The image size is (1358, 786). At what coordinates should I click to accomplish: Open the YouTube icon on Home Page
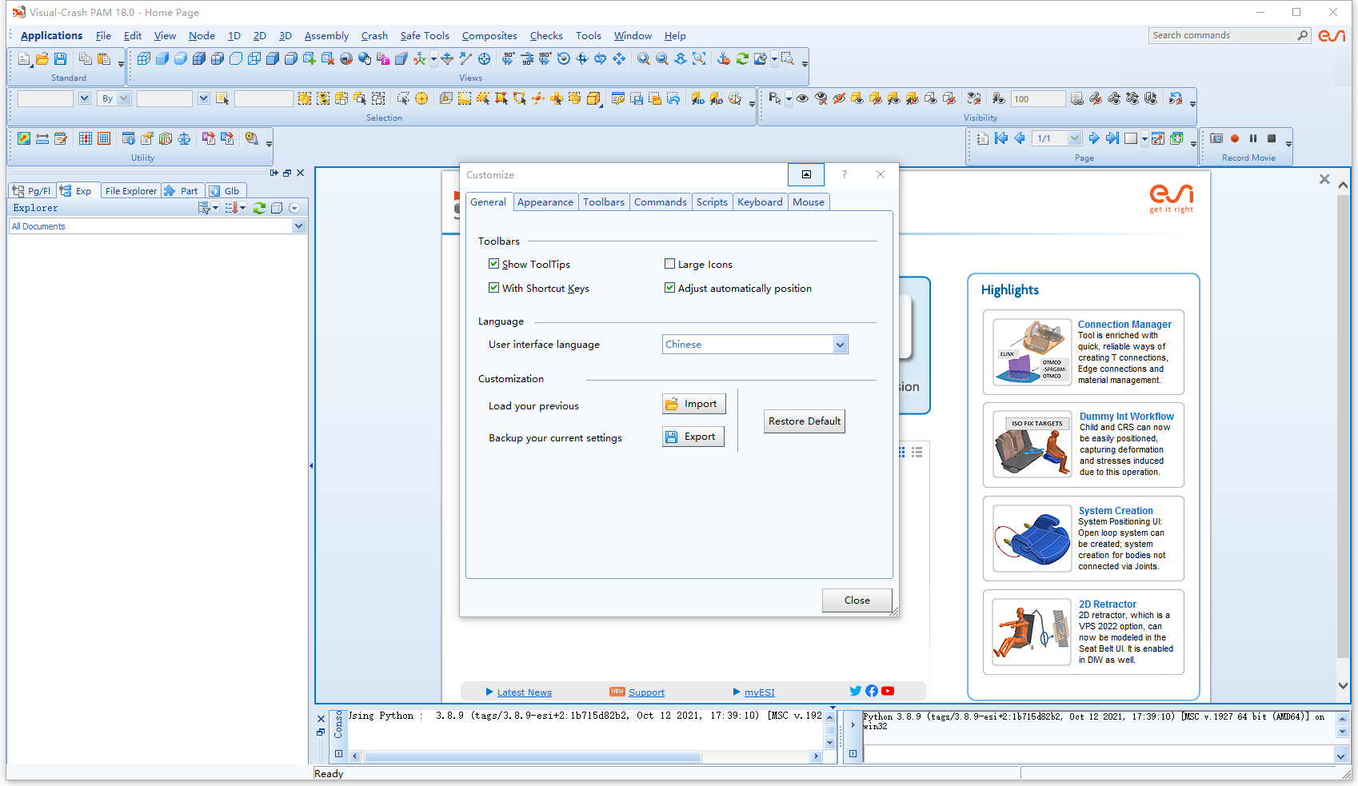pos(888,691)
